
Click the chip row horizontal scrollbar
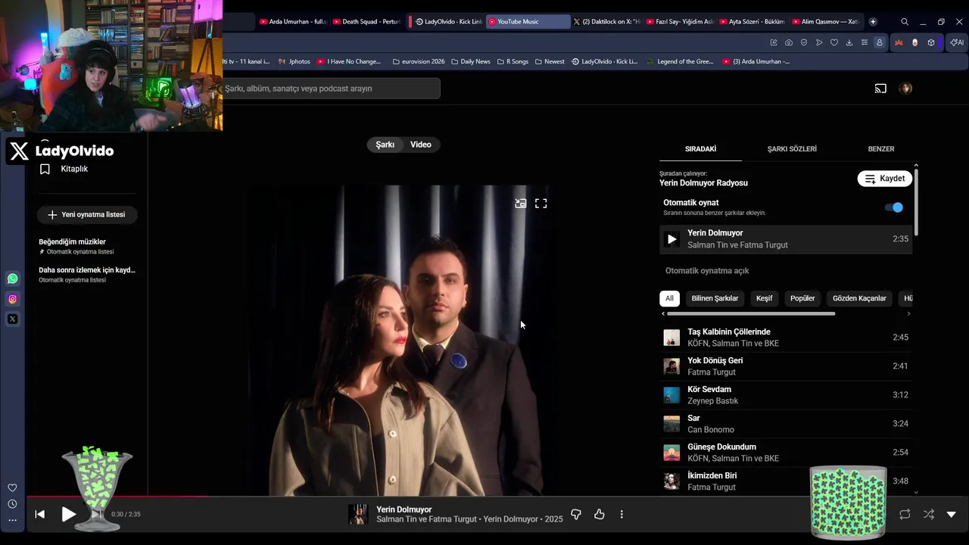(x=751, y=313)
